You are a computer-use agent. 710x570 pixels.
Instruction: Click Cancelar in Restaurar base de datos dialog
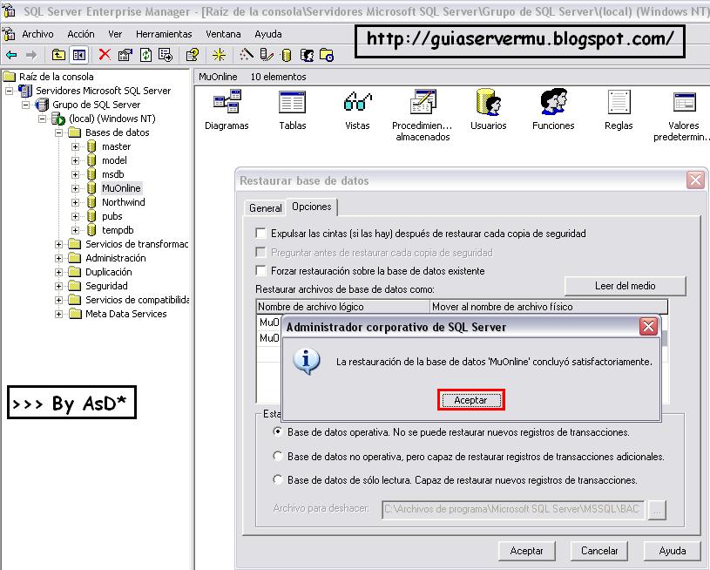(599, 551)
